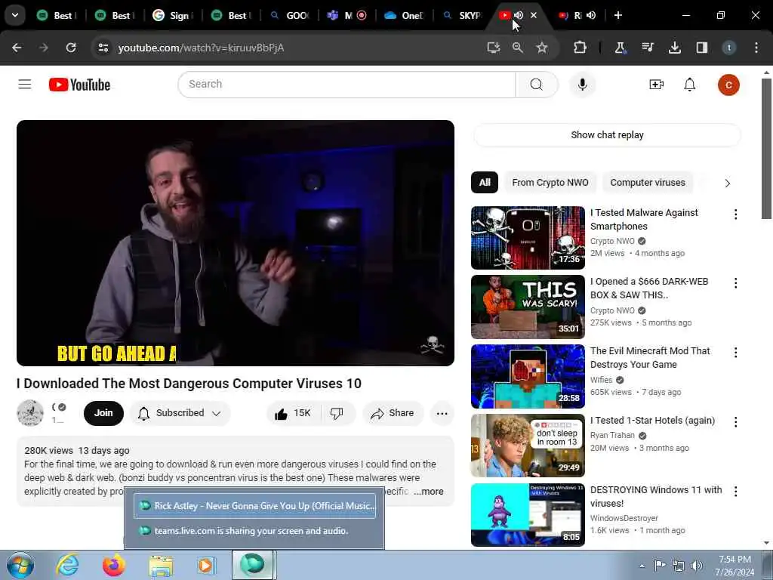
Task: Expand the description with '...more'
Action: tap(429, 492)
